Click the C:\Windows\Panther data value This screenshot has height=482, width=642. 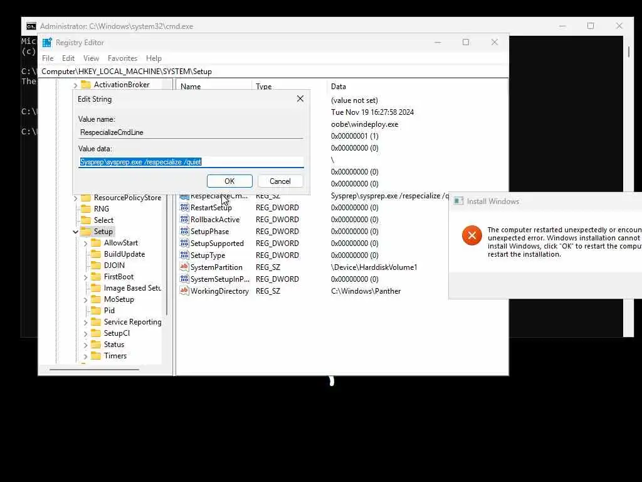click(366, 291)
